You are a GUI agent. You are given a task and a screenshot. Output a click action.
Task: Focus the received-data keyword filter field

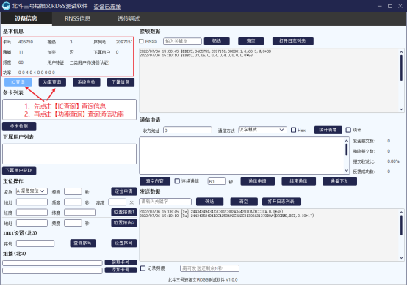click(x=182, y=41)
